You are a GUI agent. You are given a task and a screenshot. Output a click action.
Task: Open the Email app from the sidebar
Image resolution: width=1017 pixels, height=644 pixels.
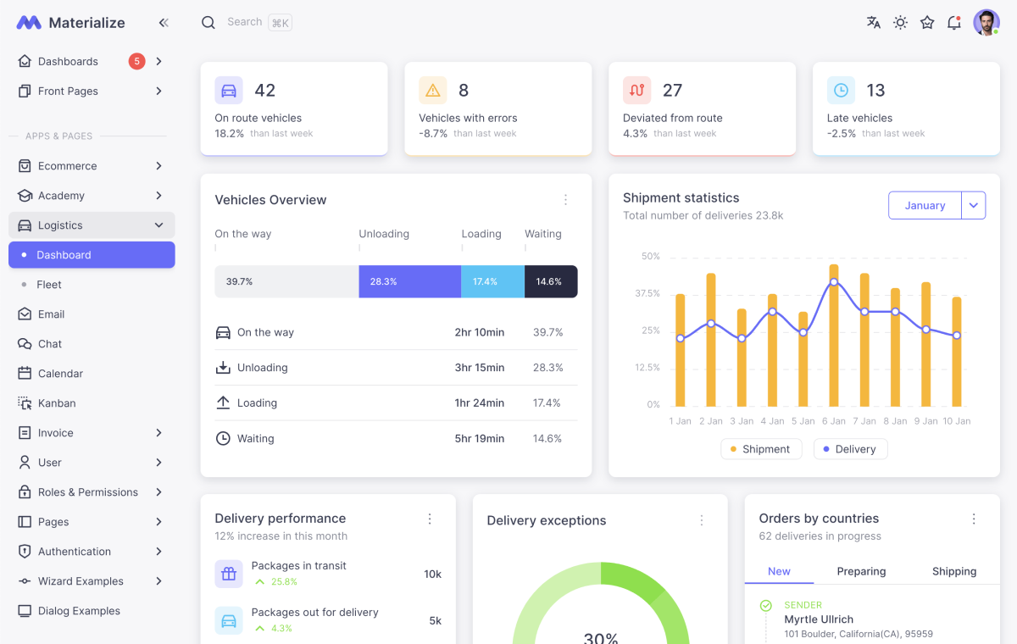(51, 314)
